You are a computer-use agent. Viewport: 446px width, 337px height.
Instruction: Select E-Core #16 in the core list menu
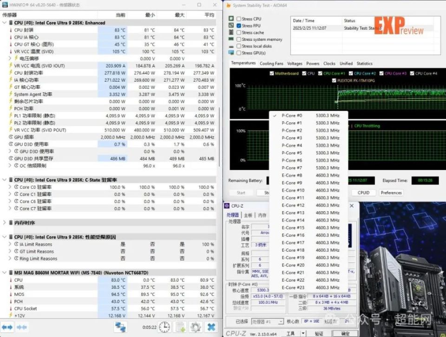pyautogui.click(x=308, y=235)
